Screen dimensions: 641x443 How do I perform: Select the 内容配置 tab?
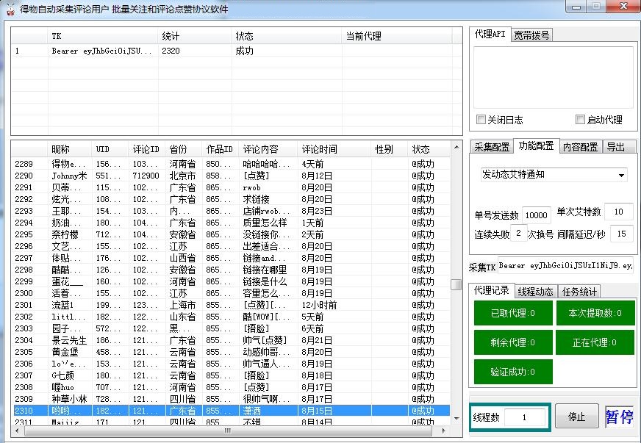(x=580, y=147)
